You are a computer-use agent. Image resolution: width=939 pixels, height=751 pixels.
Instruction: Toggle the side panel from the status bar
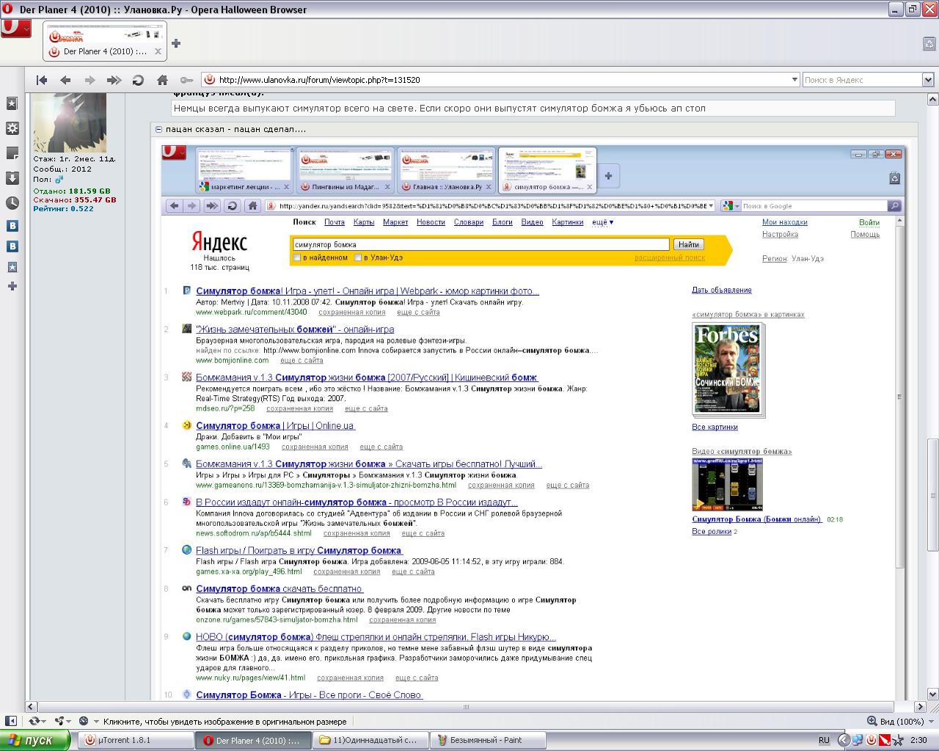pos(10,721)
